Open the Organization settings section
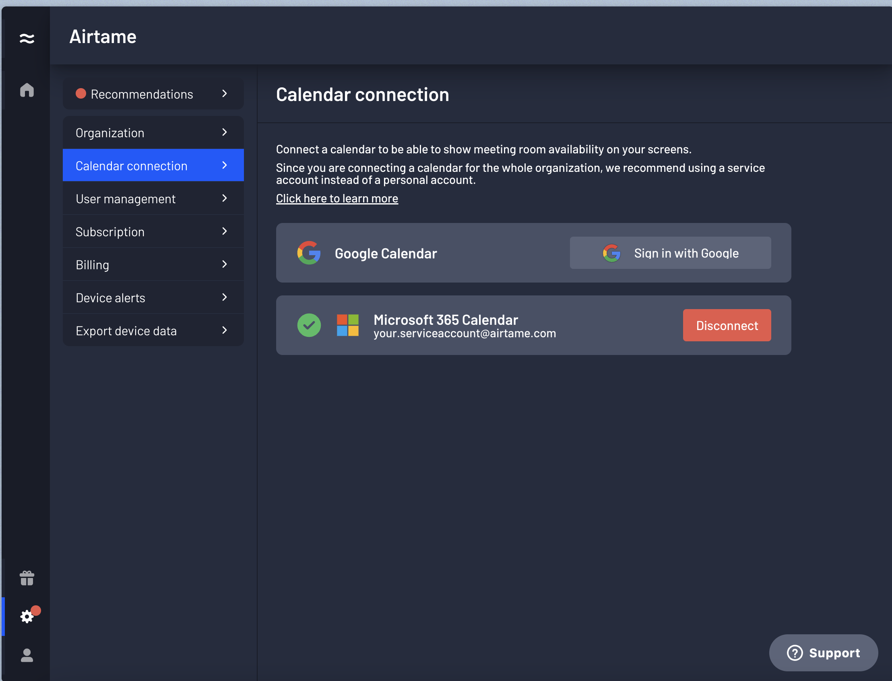 [153, 132]
